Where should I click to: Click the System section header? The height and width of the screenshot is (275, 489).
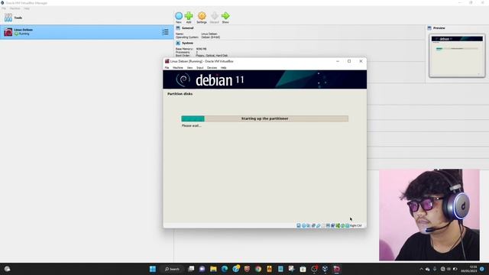coord(187,43)
